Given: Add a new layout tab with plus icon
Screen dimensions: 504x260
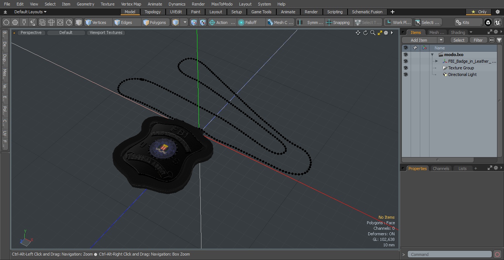Looking at the screenshot, I should [392, 12].
